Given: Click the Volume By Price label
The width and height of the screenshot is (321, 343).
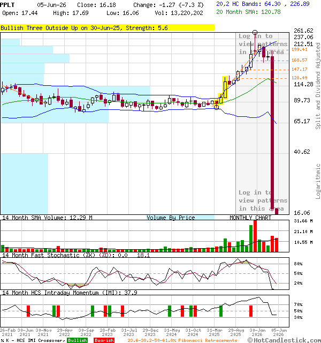Looking at the screenshot, I should [x=171, y=218].
